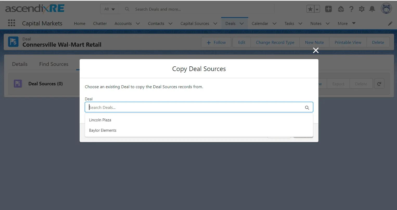Click the Export button in Deal Sources
Image resolution: width=397 pixels, height=210 pixels.
pyautogui.click(x=338, y=84)
